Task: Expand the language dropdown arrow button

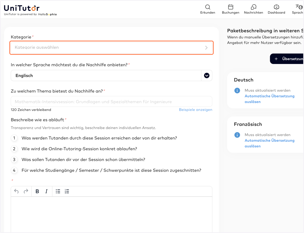Action: coord(207,76)
